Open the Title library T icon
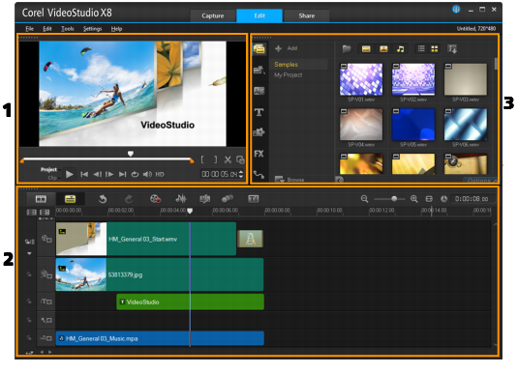 [x=259, y=112]
